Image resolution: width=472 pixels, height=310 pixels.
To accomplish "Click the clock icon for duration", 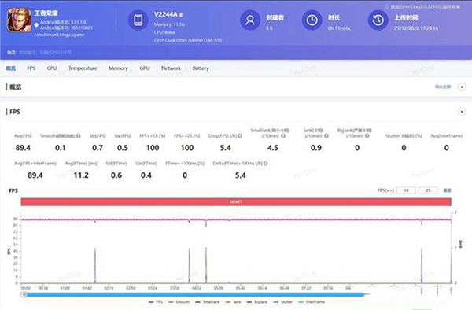I will click(x=312, y=20).
